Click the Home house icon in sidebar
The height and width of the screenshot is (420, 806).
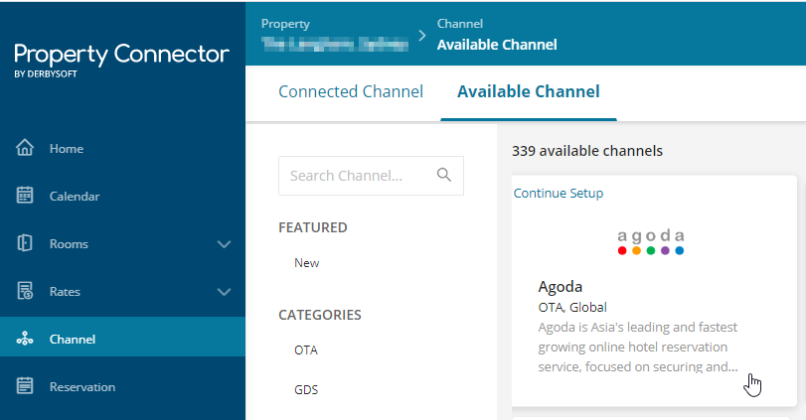click(x=25, y=148)
